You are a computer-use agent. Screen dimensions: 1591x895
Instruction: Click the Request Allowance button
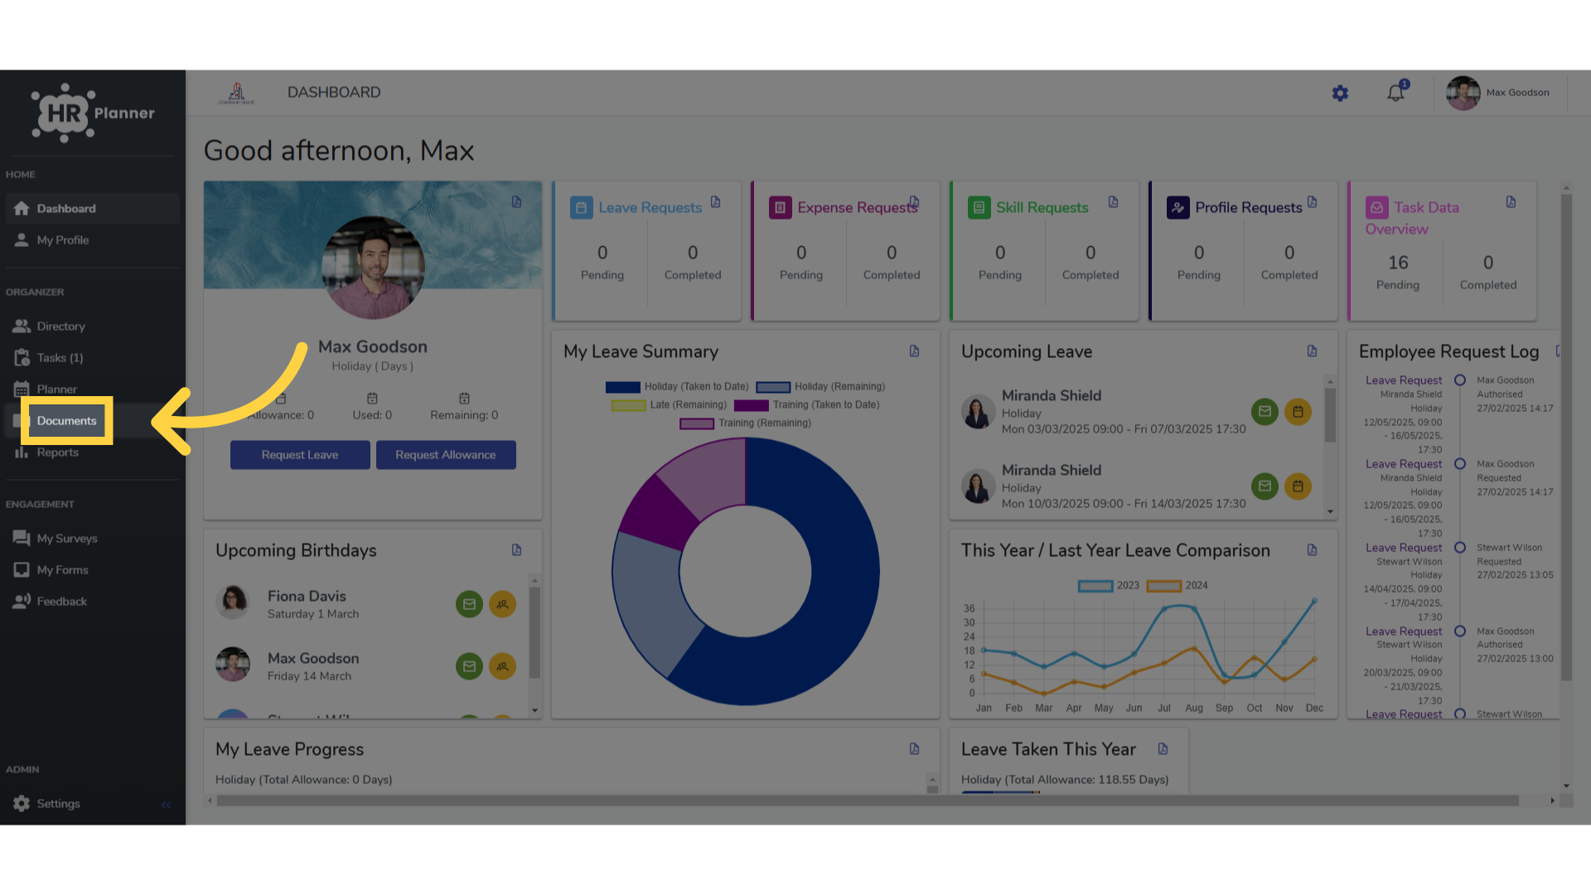pos(446,455)
